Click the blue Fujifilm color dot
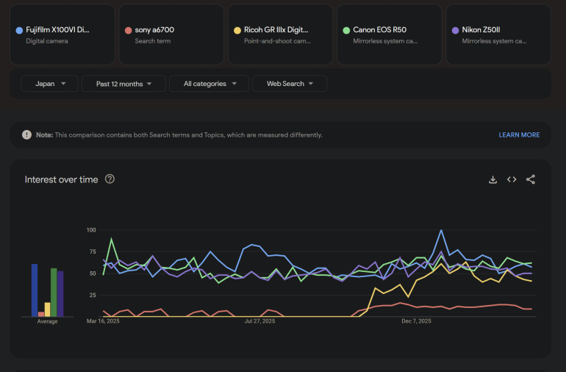 coord(20,30)
